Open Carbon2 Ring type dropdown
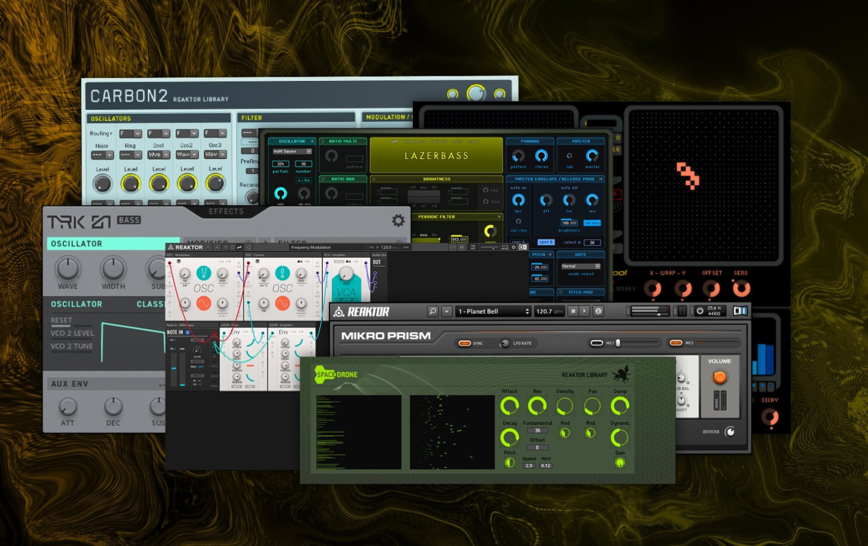The width and height of the screenshot is (868, 546). point(130,155)
